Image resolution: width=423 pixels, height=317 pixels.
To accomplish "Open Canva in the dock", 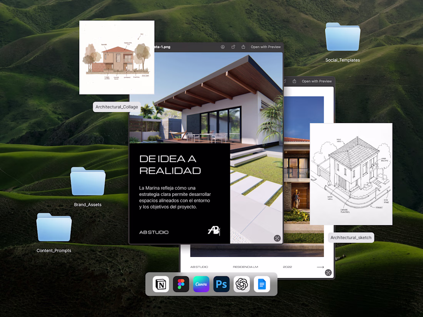I will click(201, 284).
